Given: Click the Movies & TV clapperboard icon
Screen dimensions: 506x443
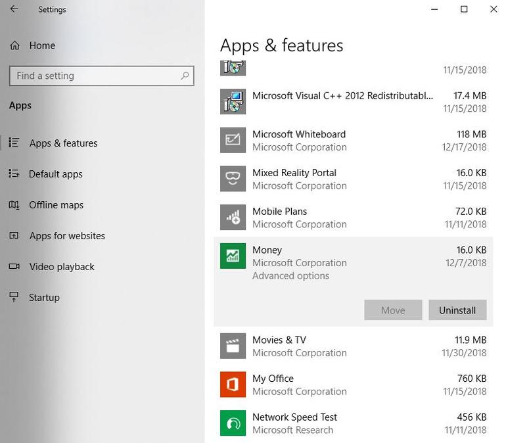Looking at the screenshot, I should coord(233,346).
